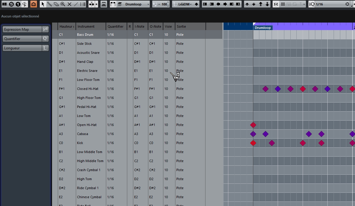Click the Longueur (L) section button
This screenshot has height=206, width=355.
click(21, 48)
